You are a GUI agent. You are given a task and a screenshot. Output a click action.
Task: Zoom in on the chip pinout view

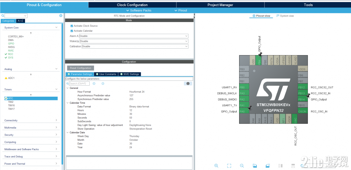(216, 165)
